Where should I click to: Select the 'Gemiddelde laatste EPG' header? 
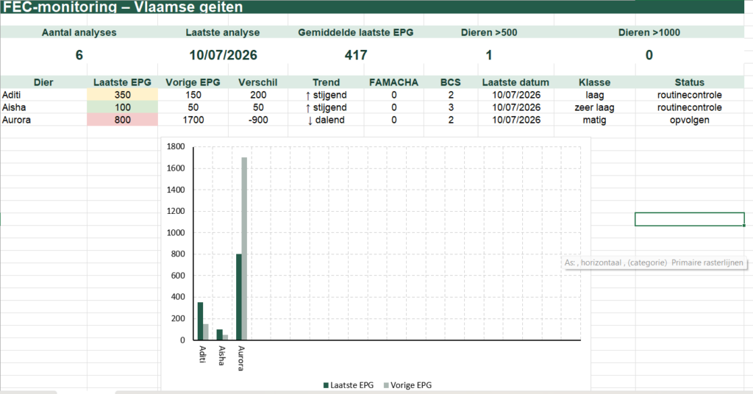pos(356,32)
